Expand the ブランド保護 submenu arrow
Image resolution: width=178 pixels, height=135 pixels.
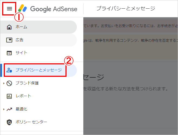point(4,83)
